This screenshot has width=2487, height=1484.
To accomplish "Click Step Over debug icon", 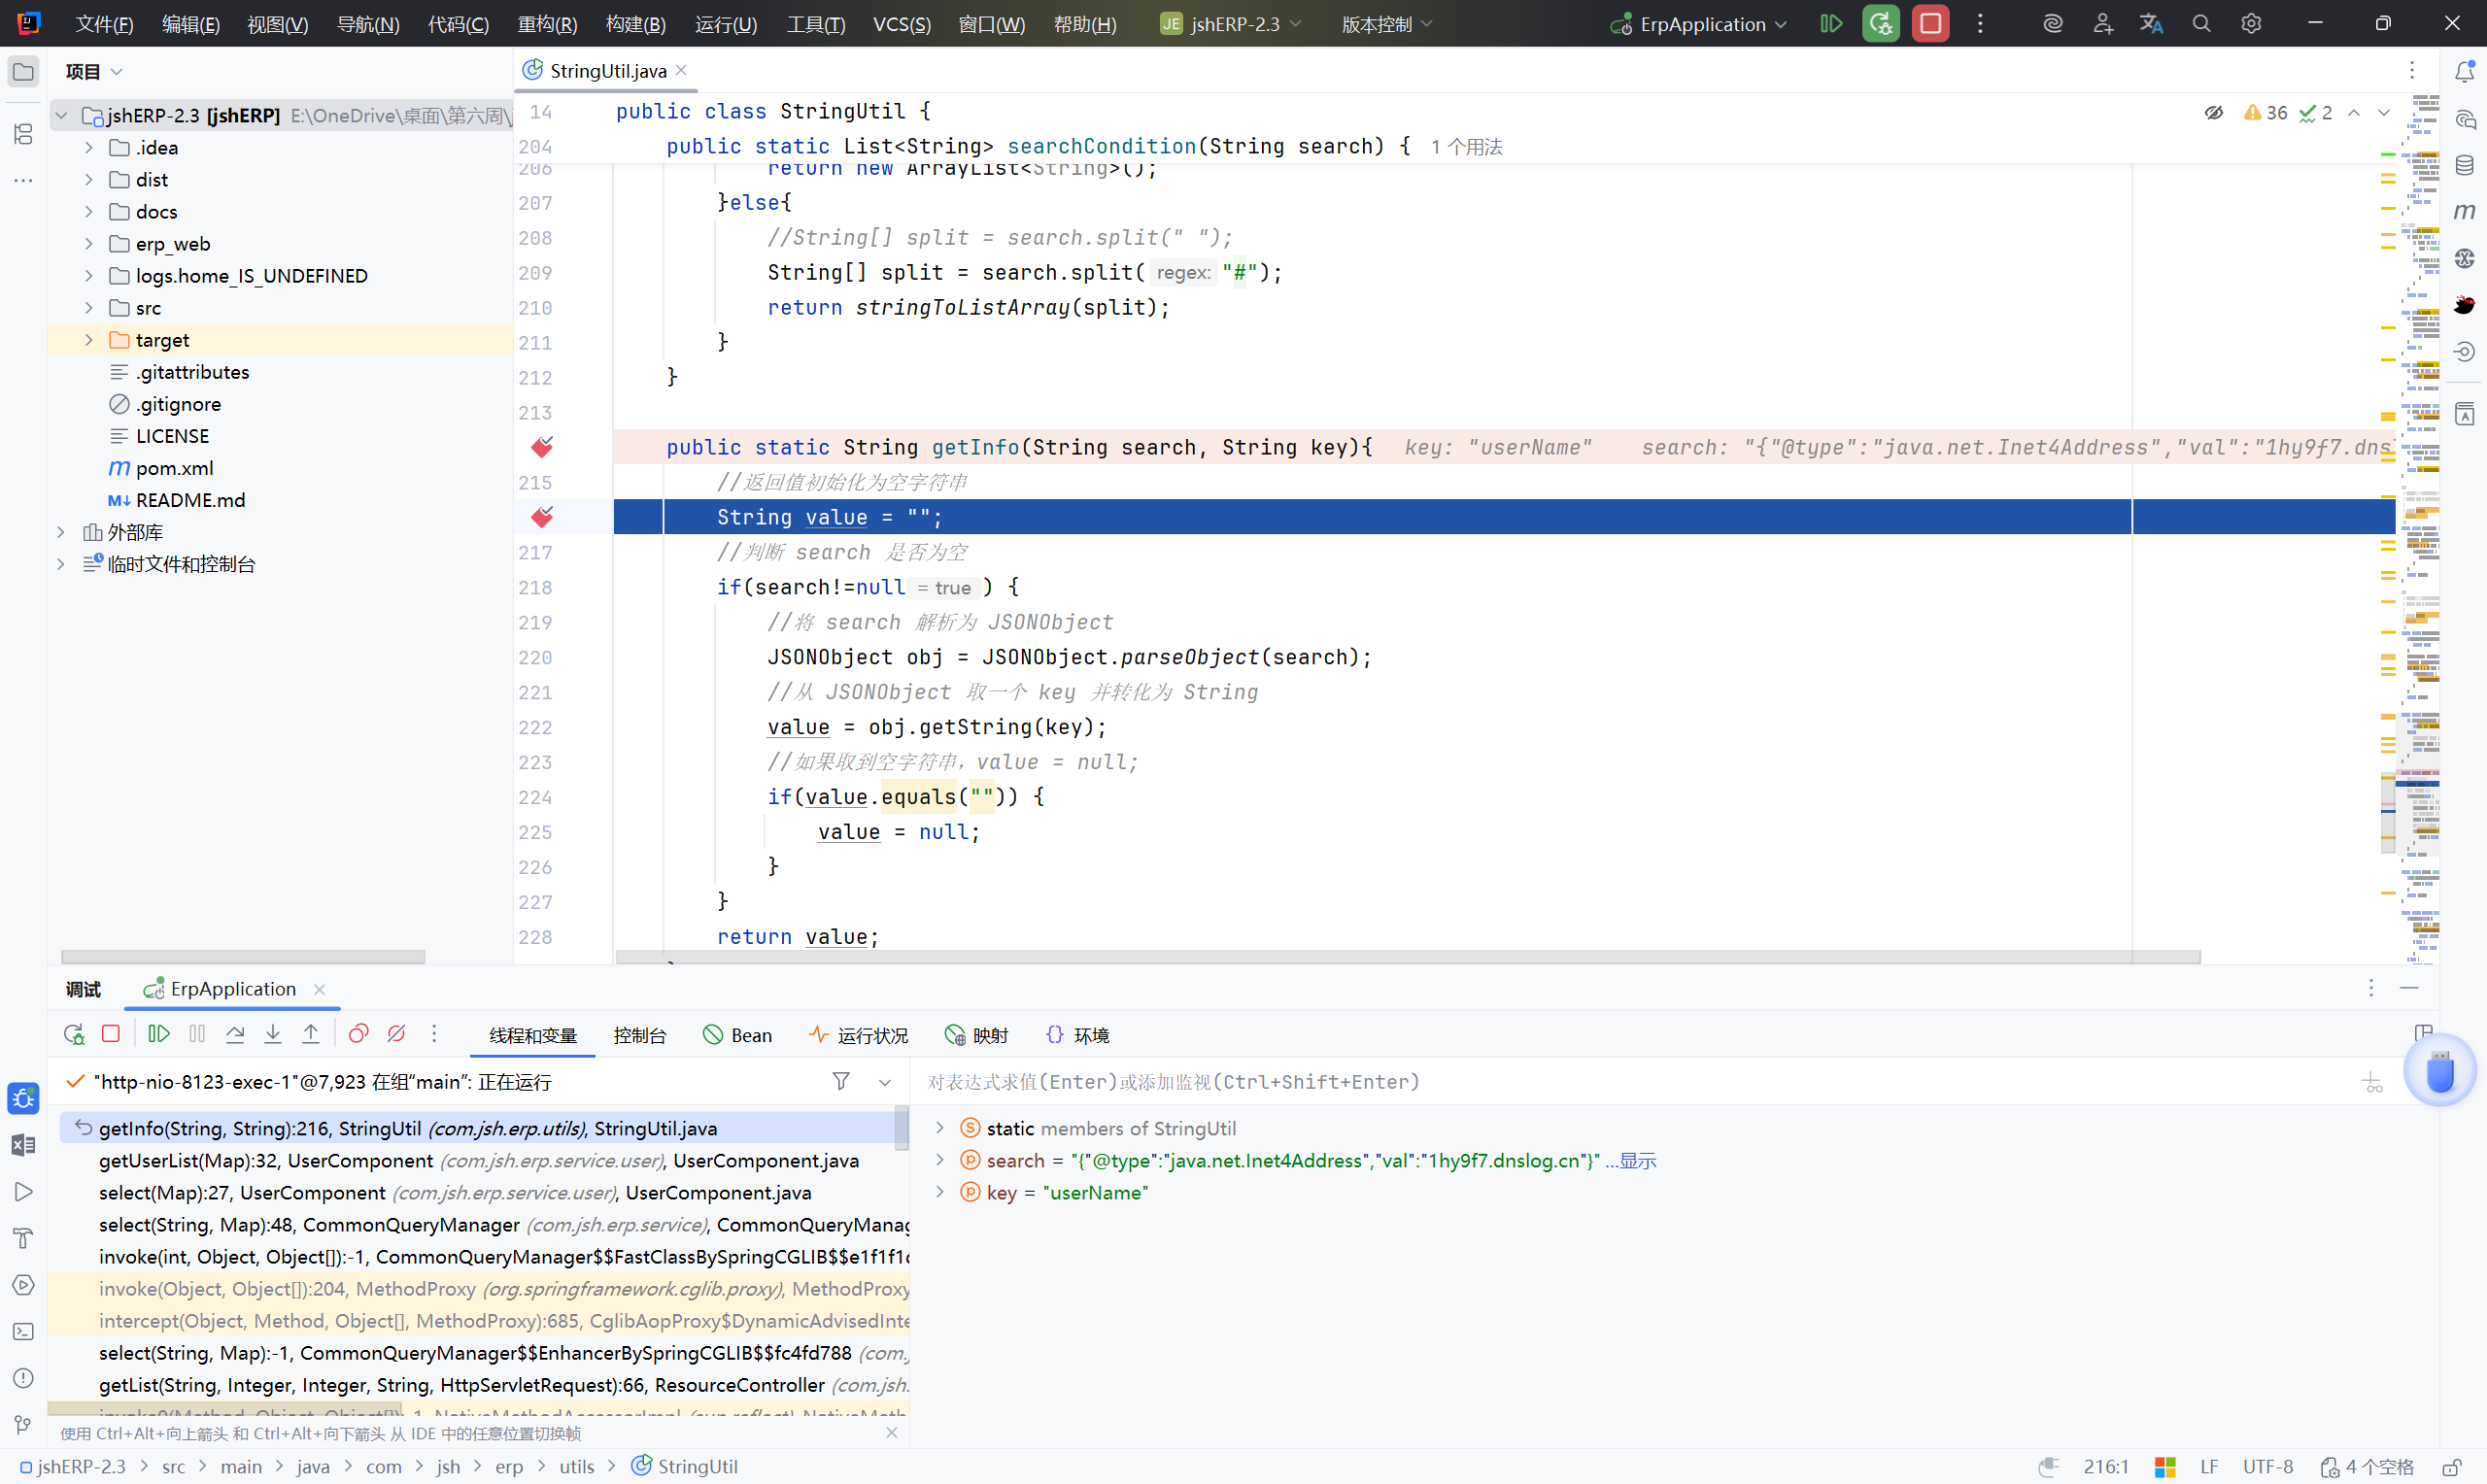I will pyautogui.click(x=235, y=1034).
